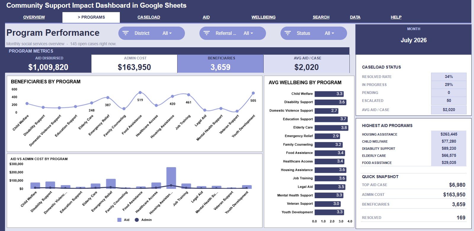Click the caseload Avg Aid / Case $2,020 cell
The width and height of the screenshot is (474, 231).
pyautogui.click(x=449, y=110)
